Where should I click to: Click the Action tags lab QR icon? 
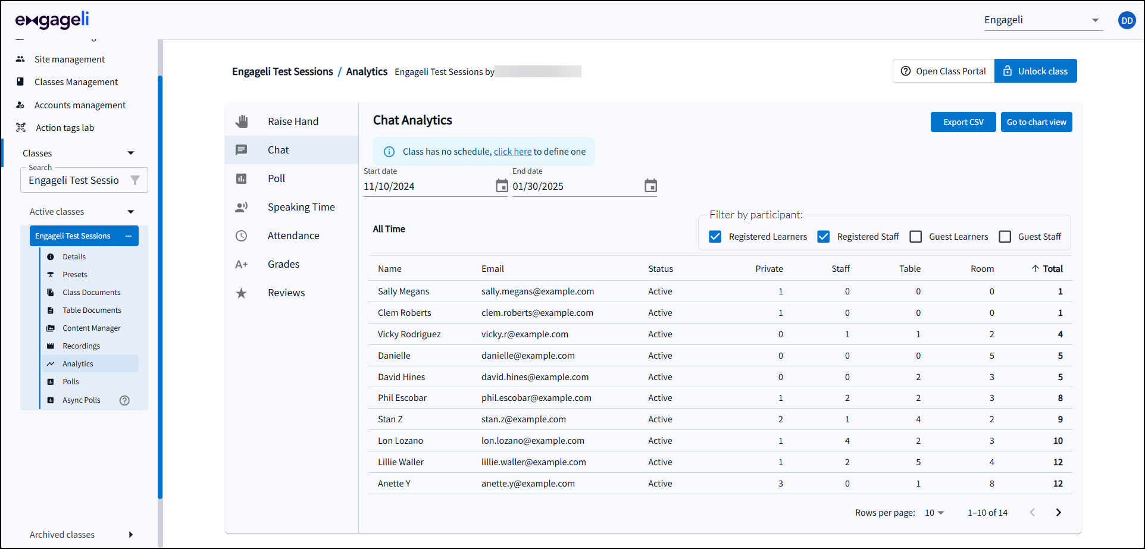coord(21,127)
